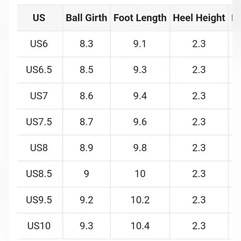
Task: Click ball girth value 8.3
Action: 86,44
